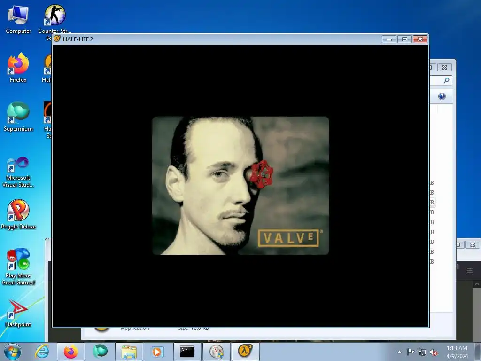This screenshot has height=361, width=481.
Task: Click the muted volume tray icon
Action: pyautogui.click(x=434, y=353)
